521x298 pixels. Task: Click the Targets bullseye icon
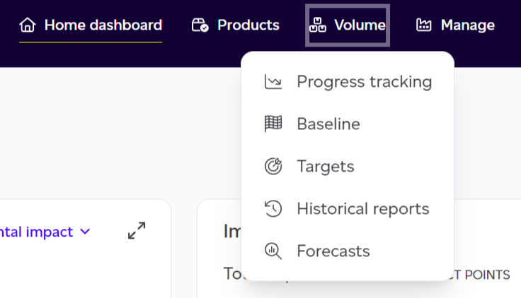(273, 166)
